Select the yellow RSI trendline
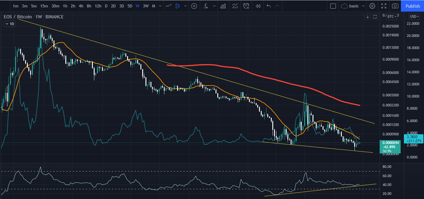The height and width of the screenshot is (199, 424). point(320,190)
